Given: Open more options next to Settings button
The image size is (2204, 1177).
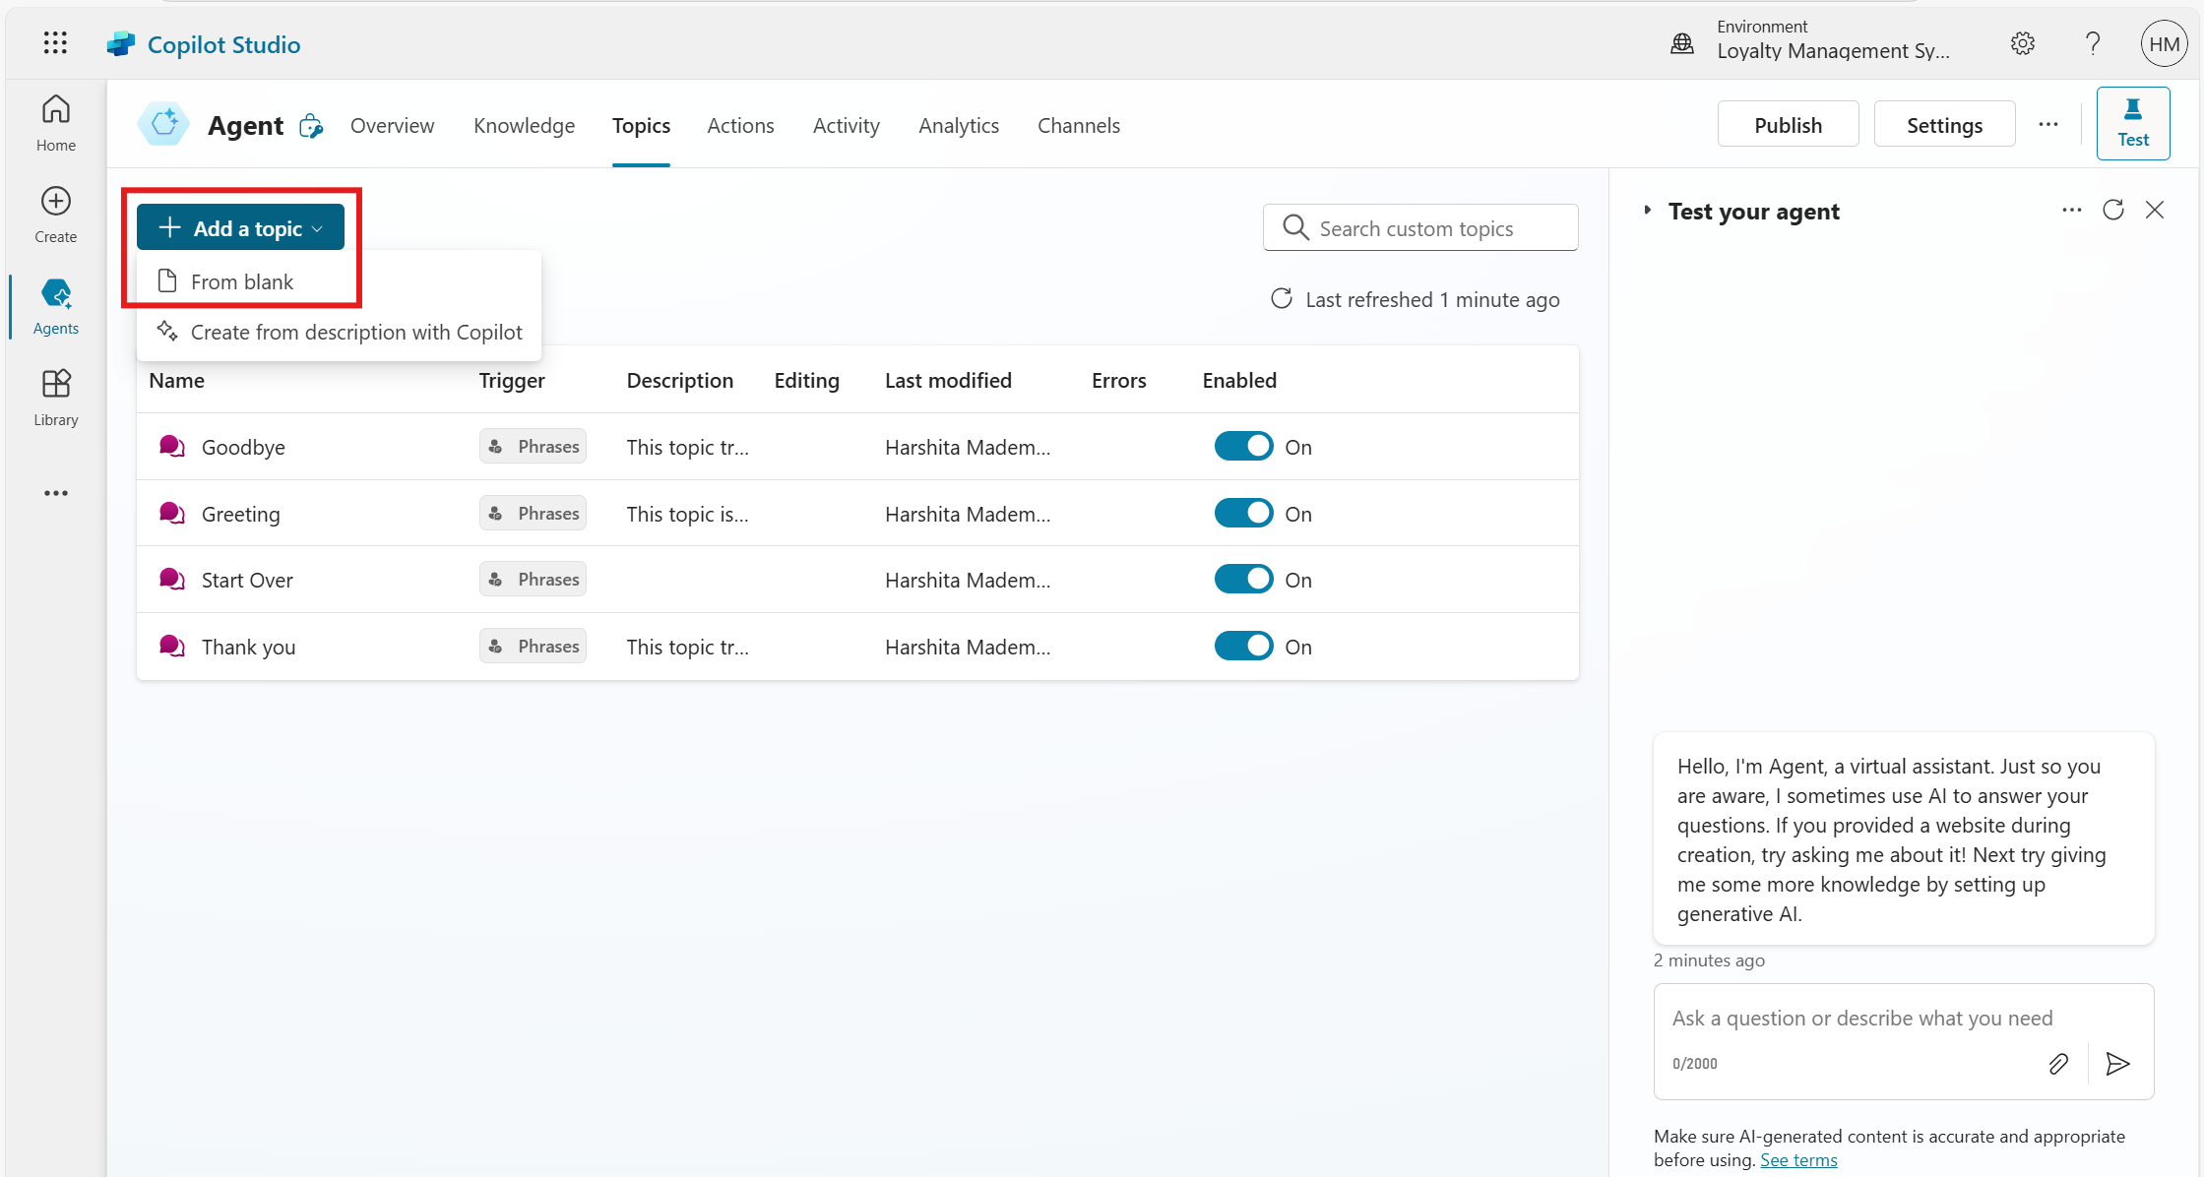Looking at the screenshot, I should 2048,125.
